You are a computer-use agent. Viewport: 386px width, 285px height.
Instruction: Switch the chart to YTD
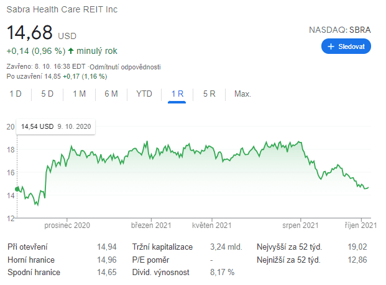pyautogui.click(x=144, y=94)
